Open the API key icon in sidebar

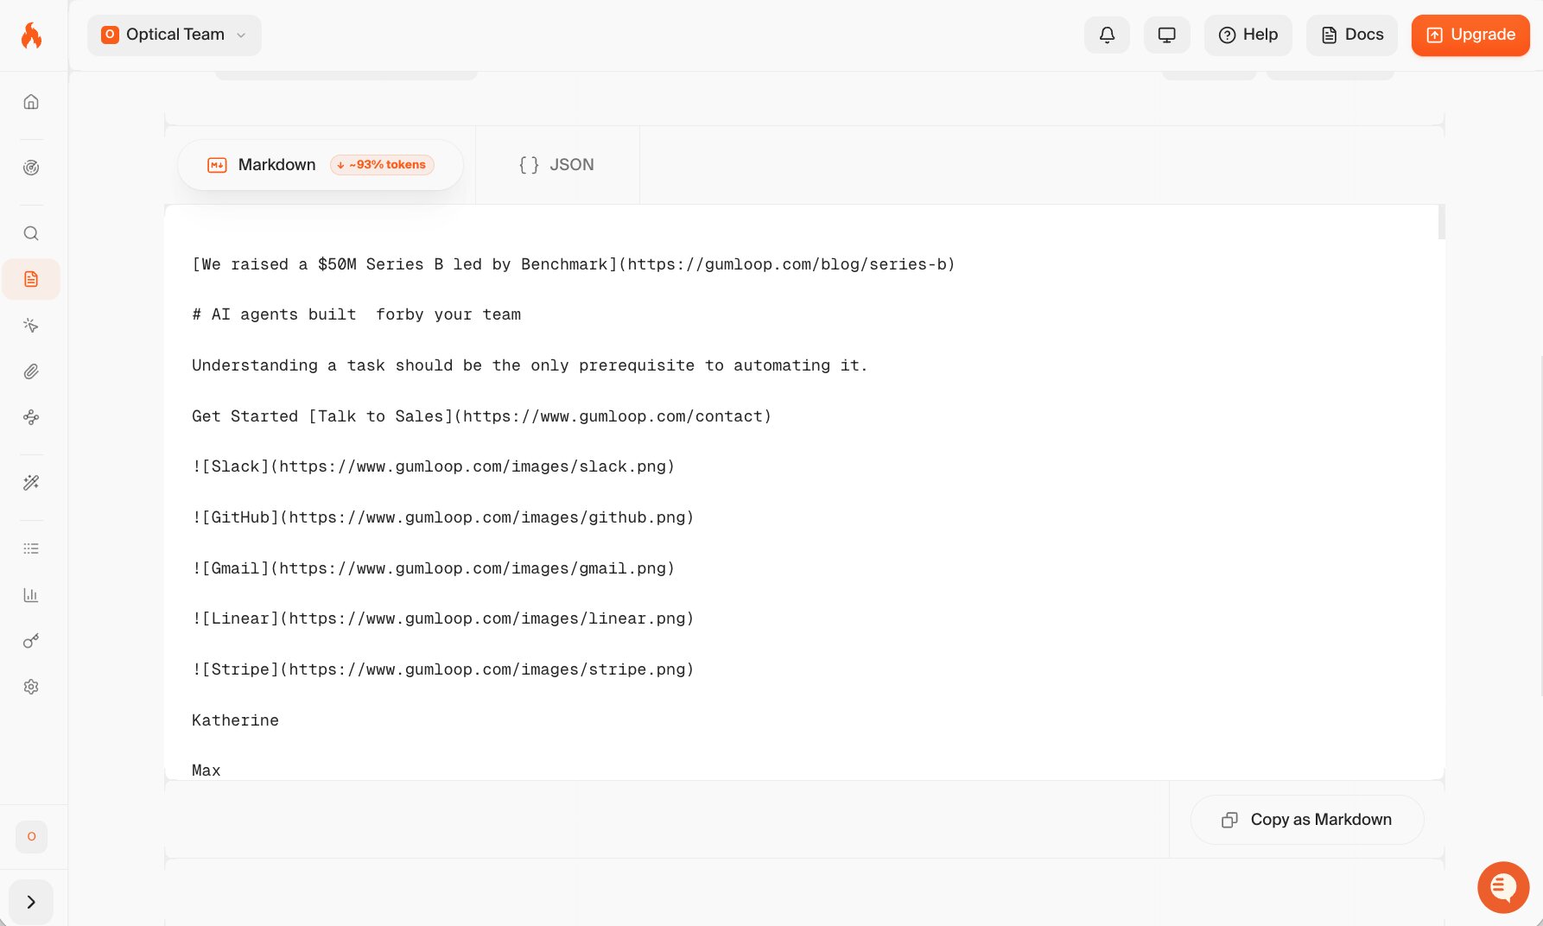(31, 641)
